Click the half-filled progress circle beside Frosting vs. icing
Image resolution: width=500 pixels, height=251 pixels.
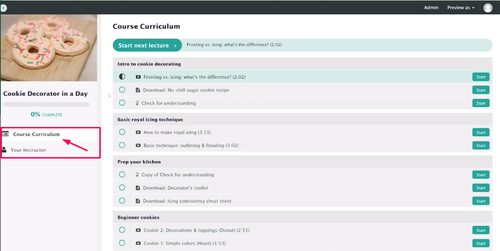122,76
